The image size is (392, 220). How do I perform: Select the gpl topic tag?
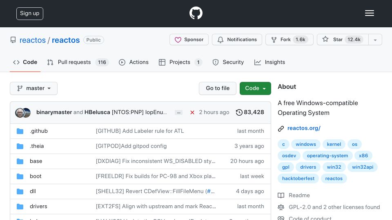click(286, 167)
